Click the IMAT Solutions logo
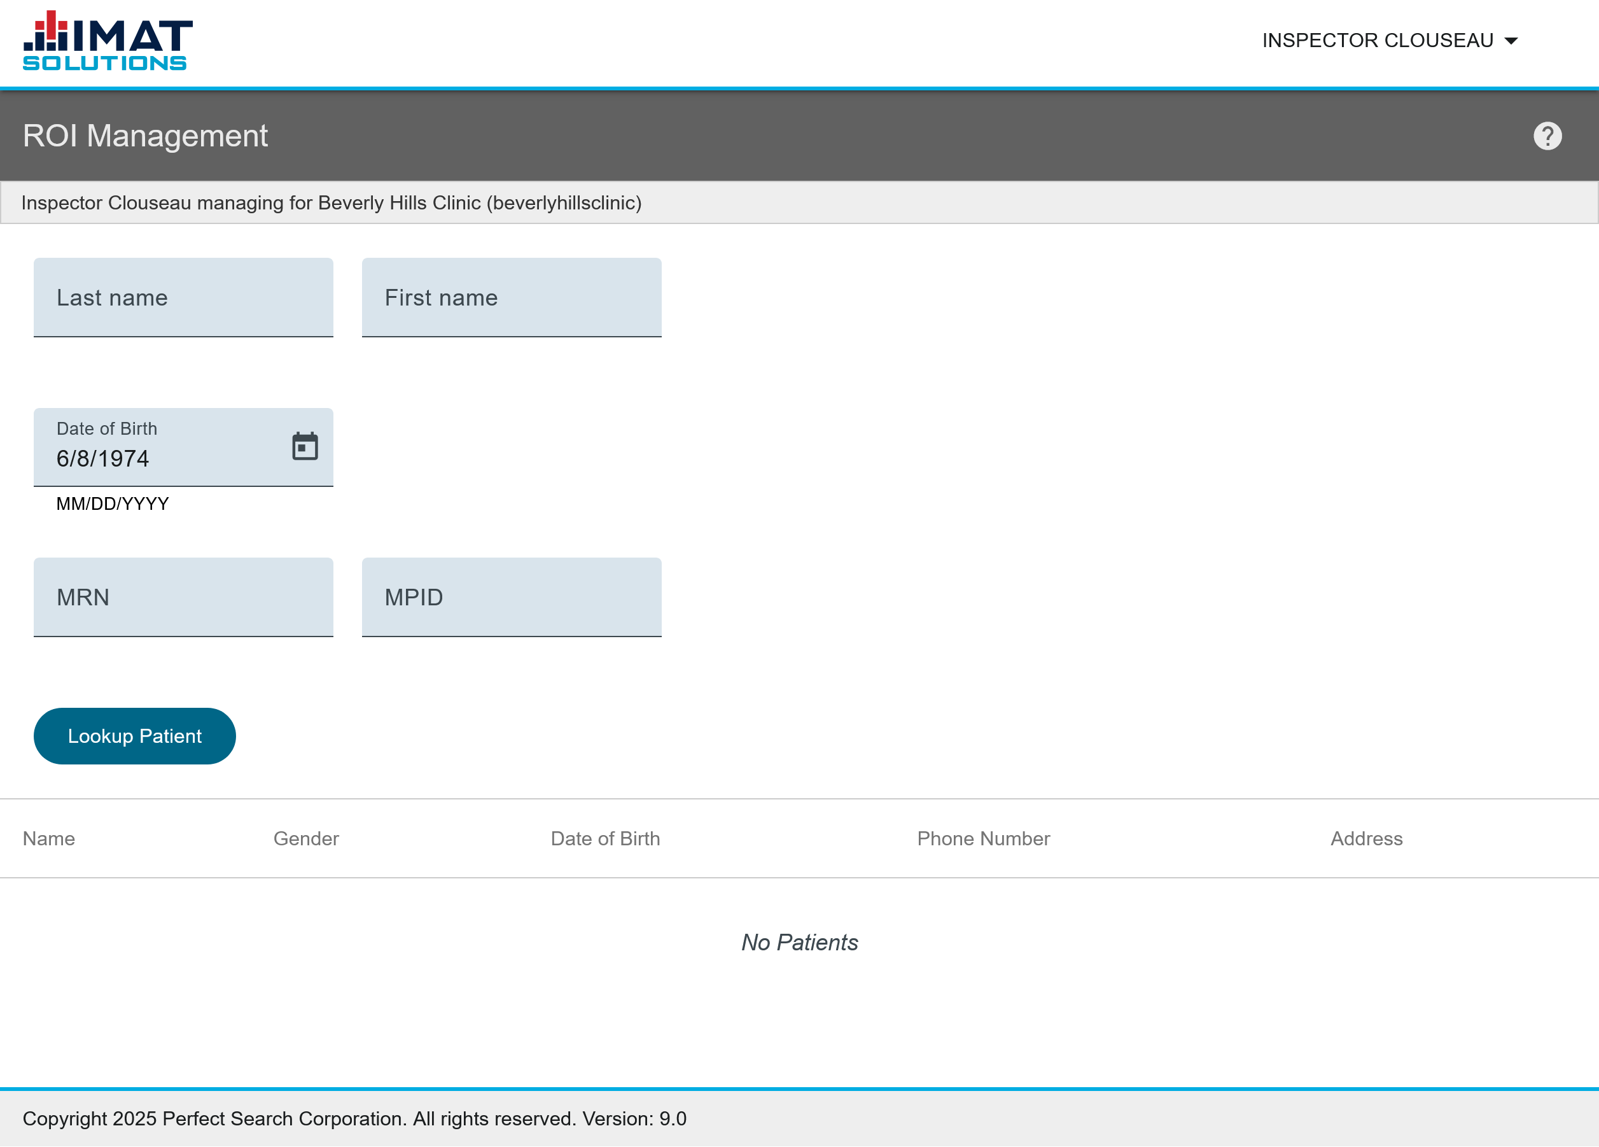The width and height of the screenshot is (1599, 1147). pos(107,41)
